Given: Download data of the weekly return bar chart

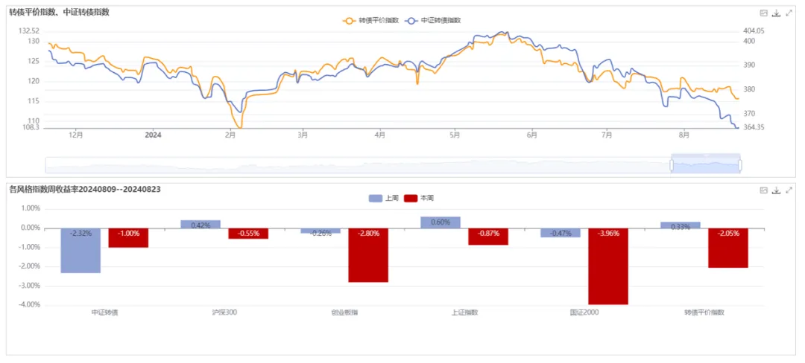Looking at the screenshot, I should click(x=776, y=190).
